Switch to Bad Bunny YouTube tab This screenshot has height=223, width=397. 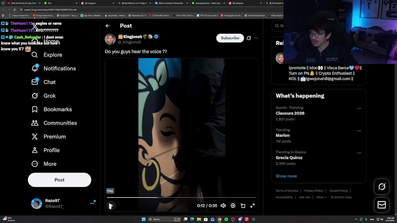tap(24, 3)
